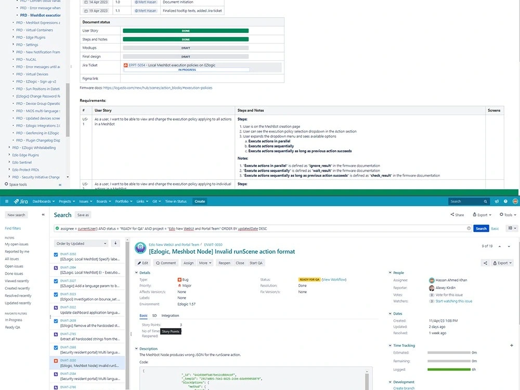This screenshot has width=520, height=390.
Task: Open the layout switcher dropdown
Action: tap(512, 228)
